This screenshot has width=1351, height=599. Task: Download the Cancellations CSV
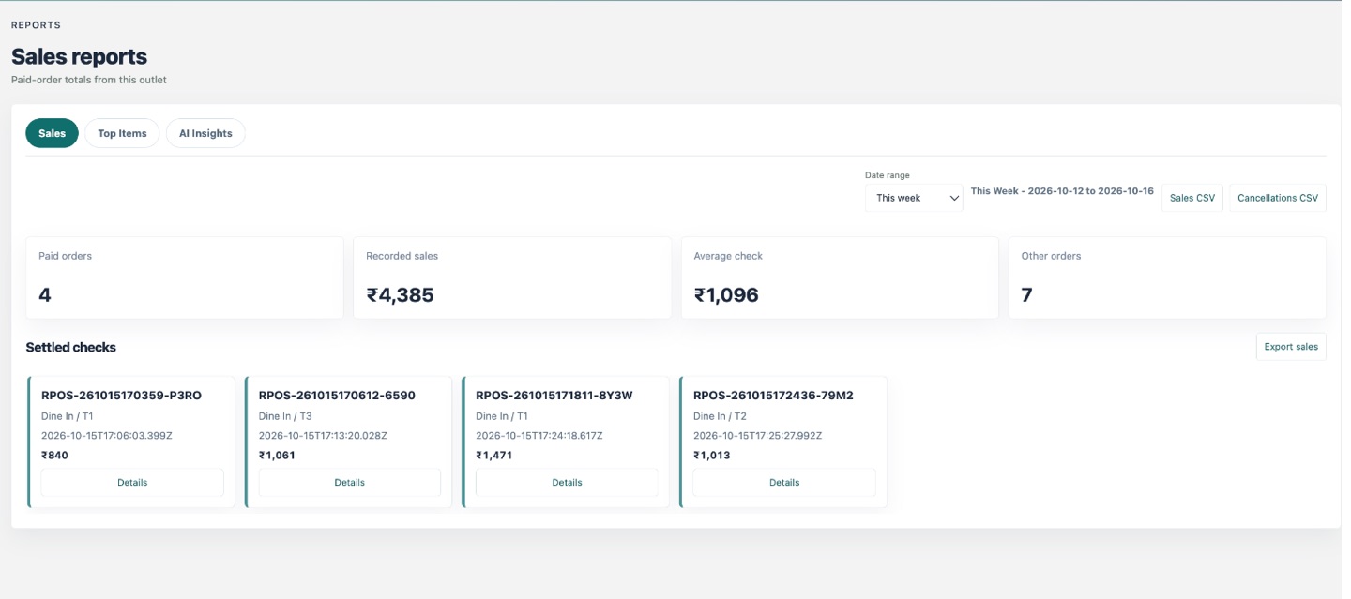coord(1277,198)
